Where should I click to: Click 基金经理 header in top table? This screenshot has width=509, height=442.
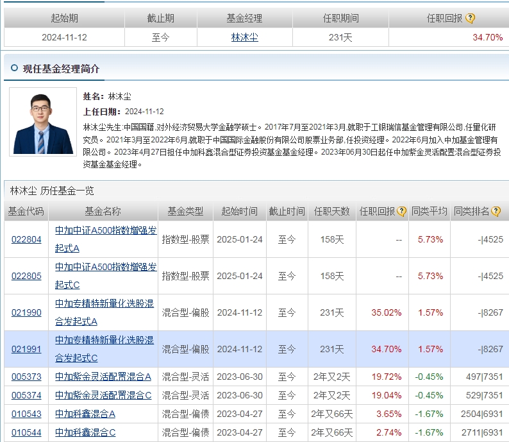click(244, 18)
